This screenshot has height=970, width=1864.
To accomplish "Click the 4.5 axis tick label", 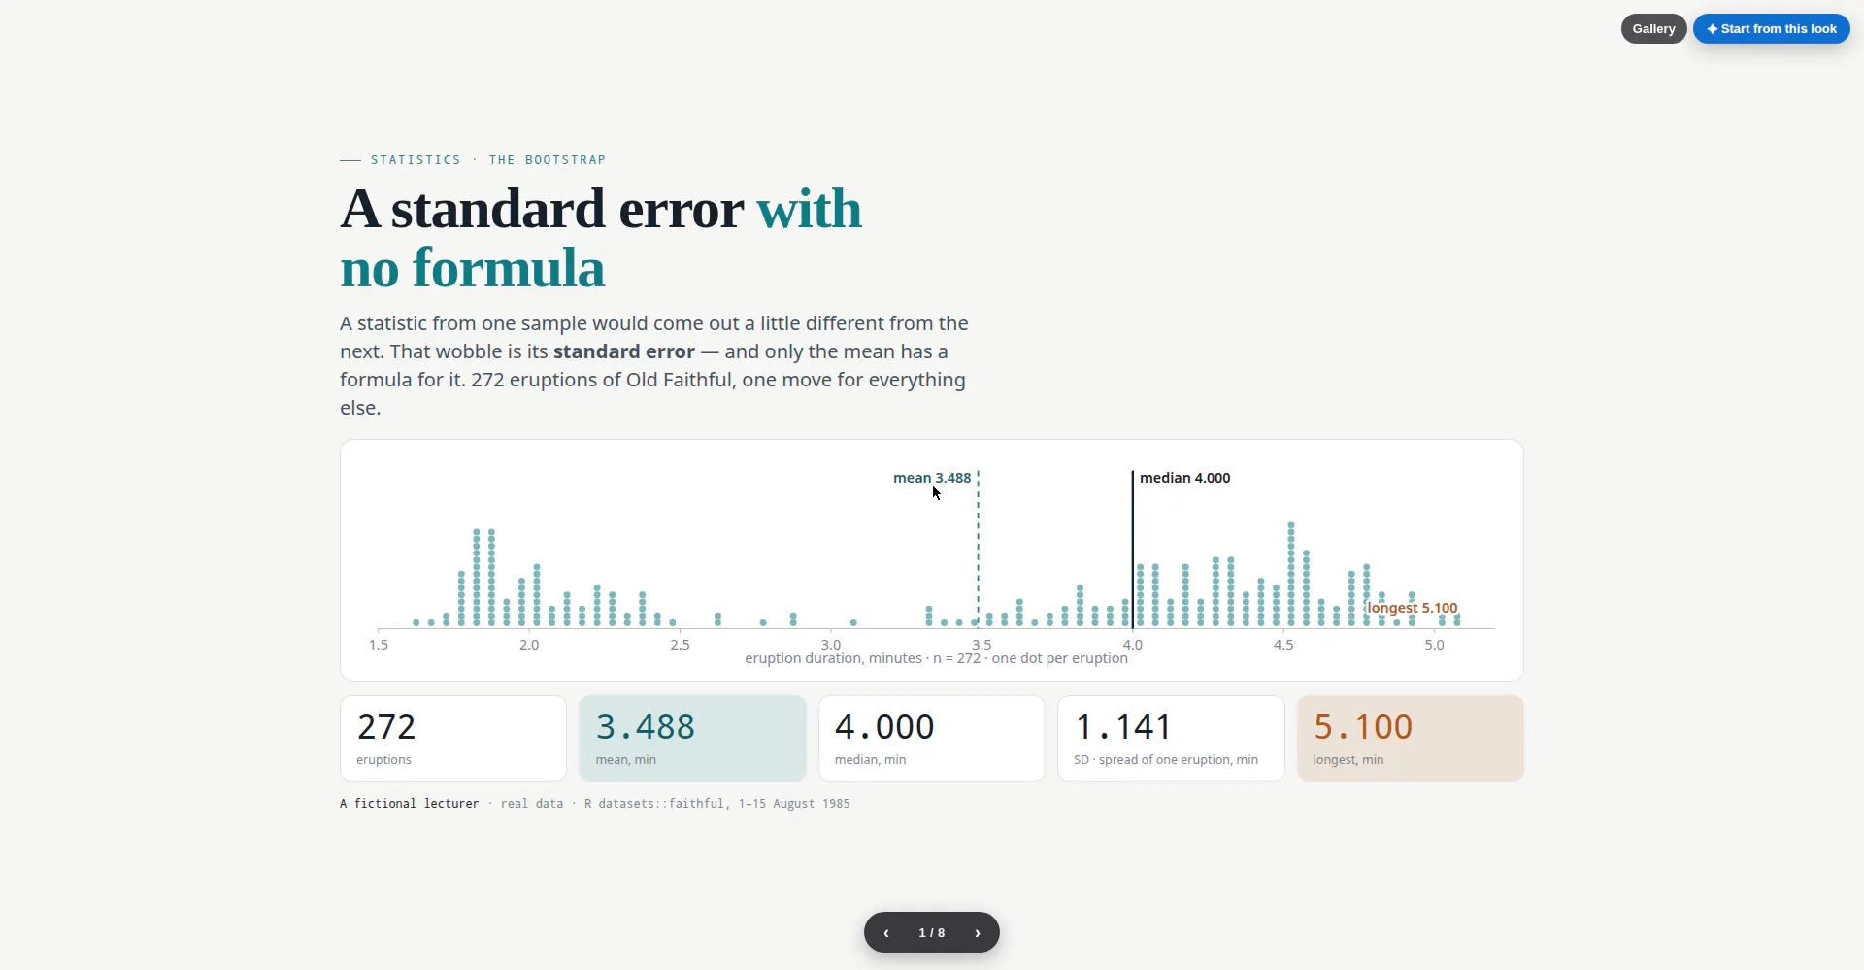I will click(1283, 645).
